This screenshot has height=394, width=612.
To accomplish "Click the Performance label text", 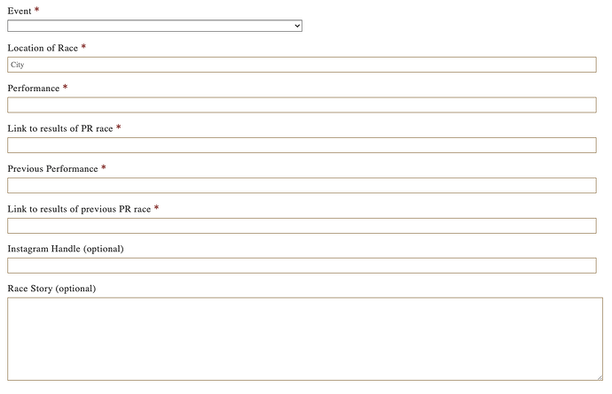I will (34, 89).
